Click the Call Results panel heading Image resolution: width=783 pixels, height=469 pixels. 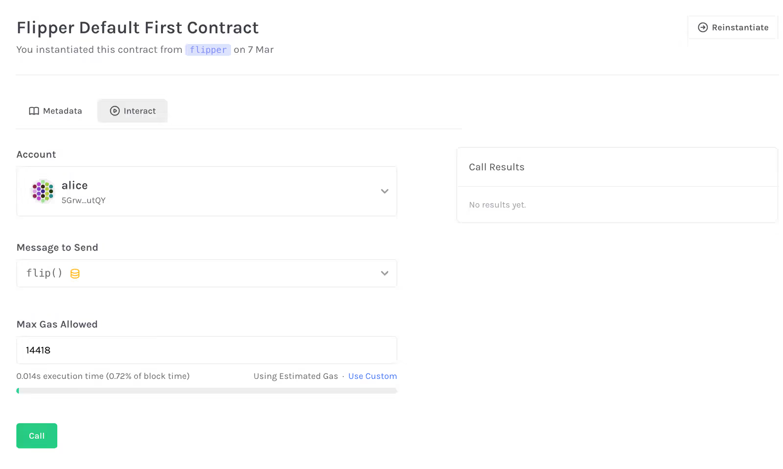(496, 167)
